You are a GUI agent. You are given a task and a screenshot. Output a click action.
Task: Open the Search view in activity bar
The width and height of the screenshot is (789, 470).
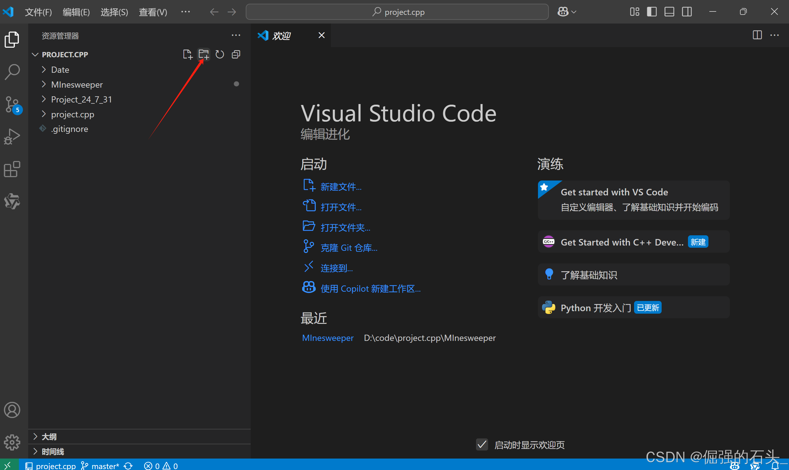click(12, 72)
